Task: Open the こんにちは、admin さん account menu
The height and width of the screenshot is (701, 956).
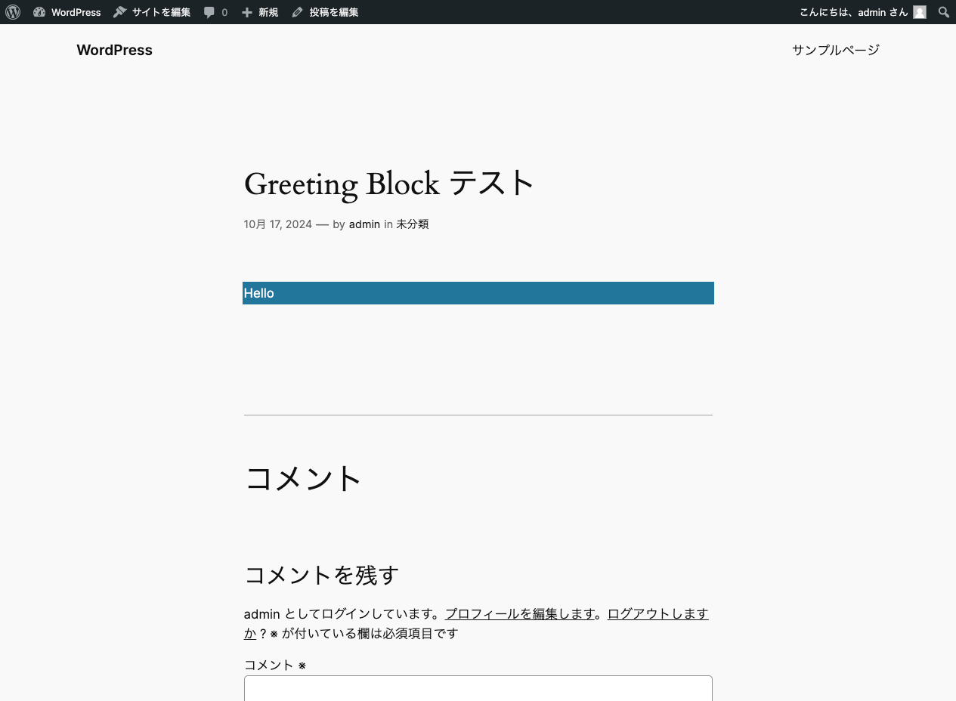Action: pyautogui.click(x=862, y=12)
